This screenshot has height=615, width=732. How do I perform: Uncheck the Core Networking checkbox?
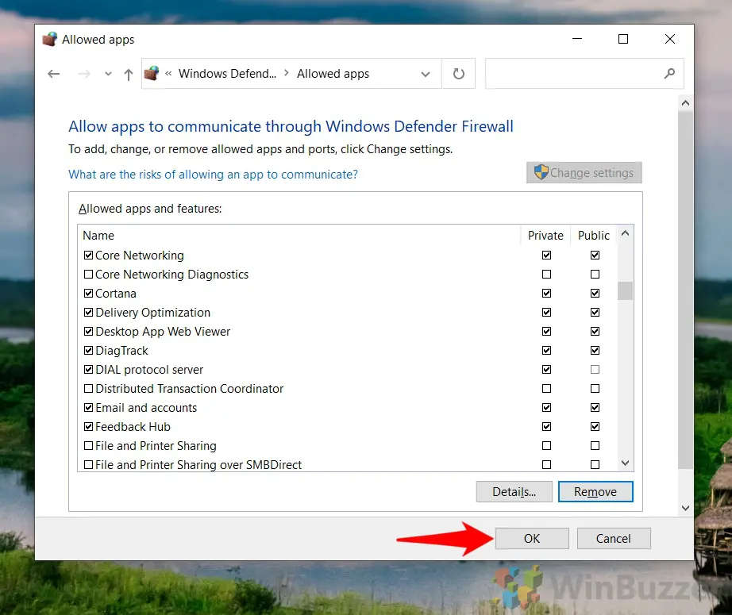click(x=88, y=256)
